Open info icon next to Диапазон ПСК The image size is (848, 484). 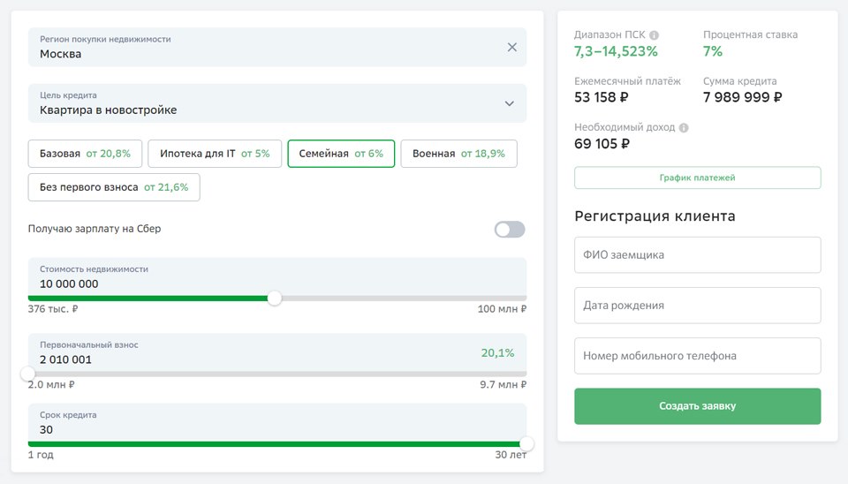655,35
